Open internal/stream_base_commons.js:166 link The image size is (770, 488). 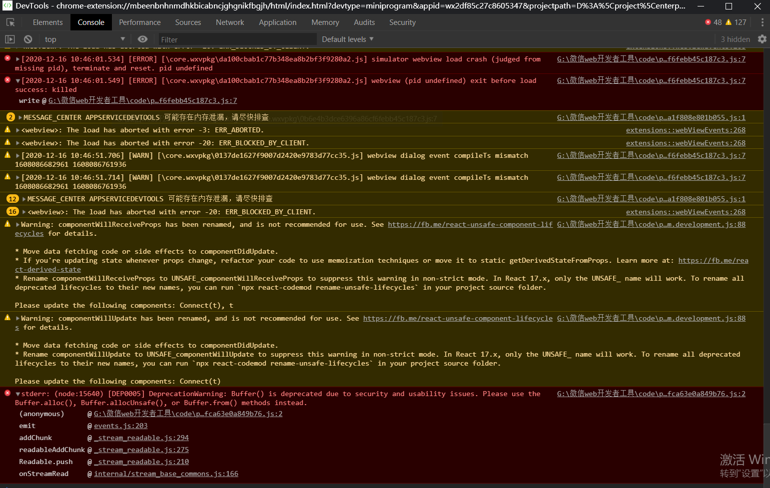coord(166,474)
